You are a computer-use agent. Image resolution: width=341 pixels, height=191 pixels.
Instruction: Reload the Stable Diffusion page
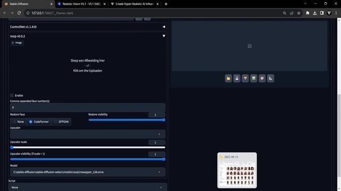[19, 13]
